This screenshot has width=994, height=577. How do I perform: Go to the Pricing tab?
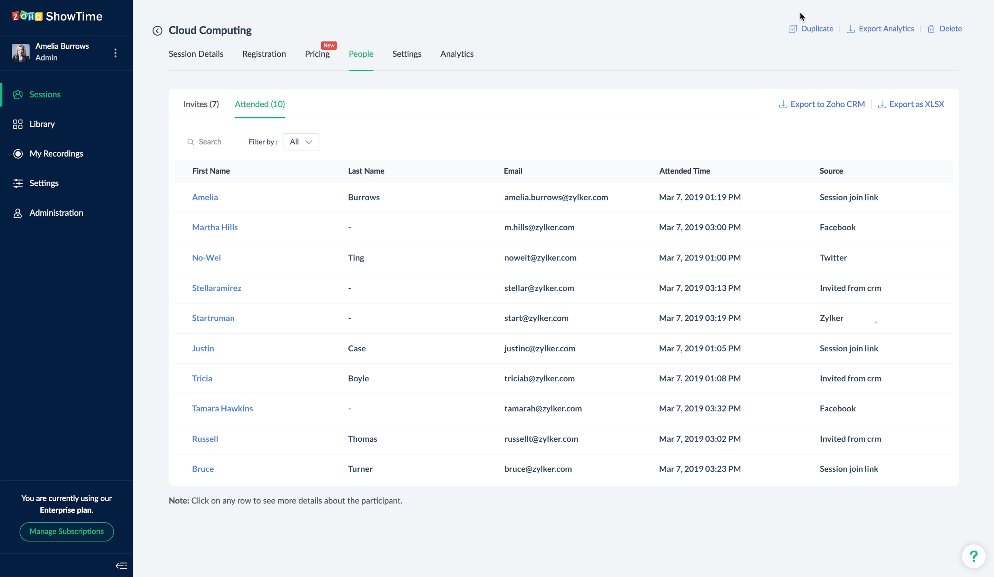(x=317, y=54)
